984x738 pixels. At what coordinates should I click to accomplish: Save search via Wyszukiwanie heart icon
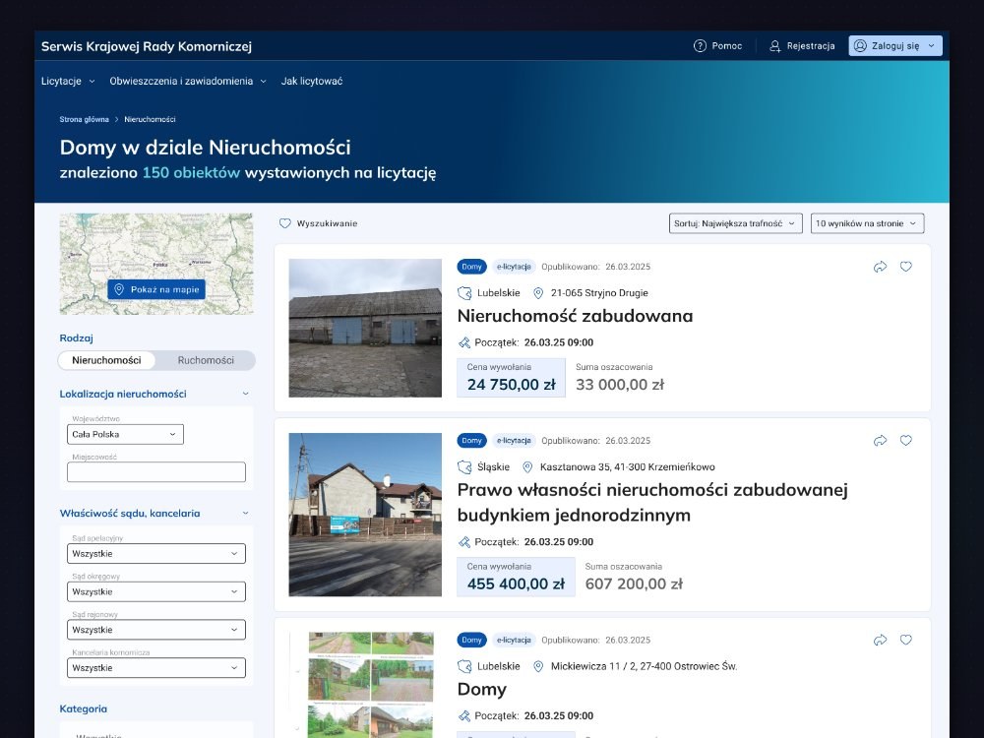coord(285,223)
